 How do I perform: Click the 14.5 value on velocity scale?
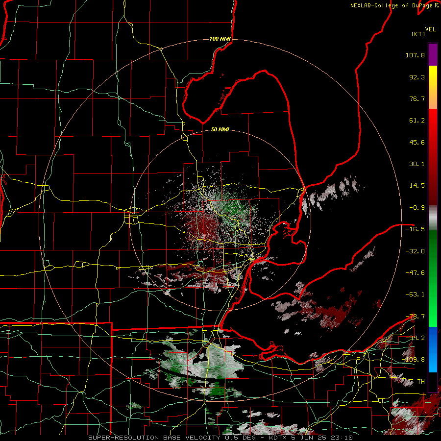point(417,186)
